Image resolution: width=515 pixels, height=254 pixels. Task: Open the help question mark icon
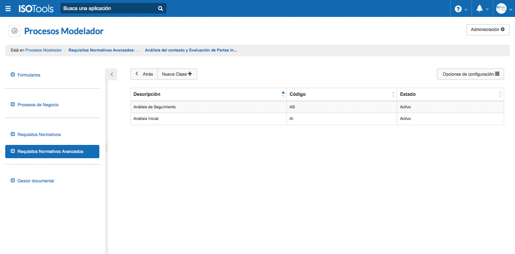[458, 9]
